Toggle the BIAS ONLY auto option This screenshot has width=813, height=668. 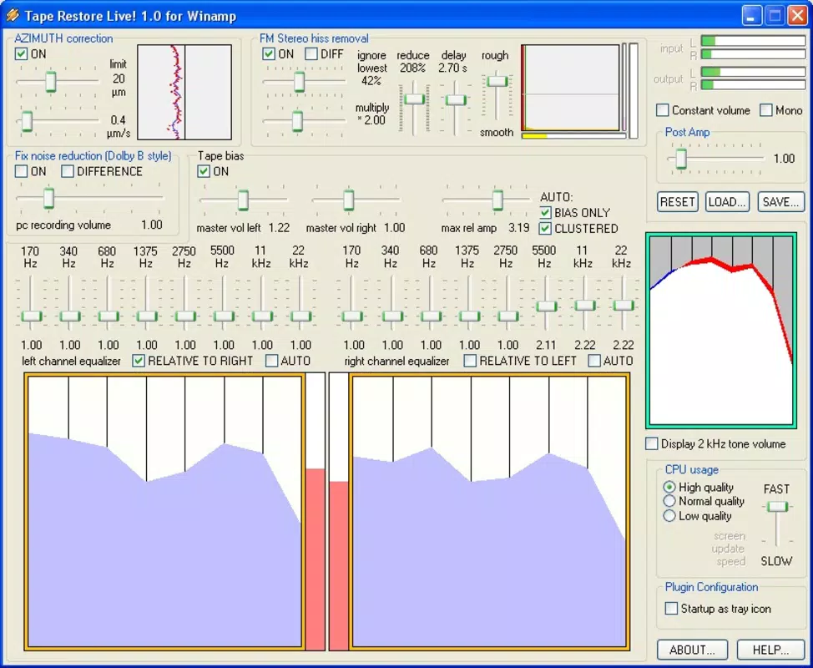point(545,213)
